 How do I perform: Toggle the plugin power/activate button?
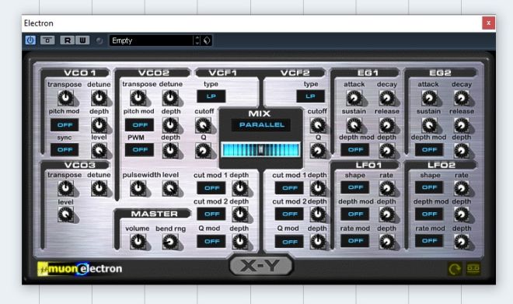(x=30, y=40)
